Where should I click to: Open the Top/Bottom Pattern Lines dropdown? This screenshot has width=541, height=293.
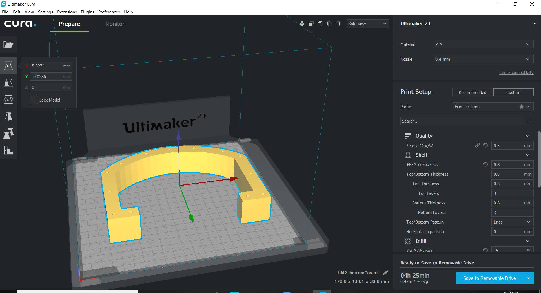pos(512,222)
